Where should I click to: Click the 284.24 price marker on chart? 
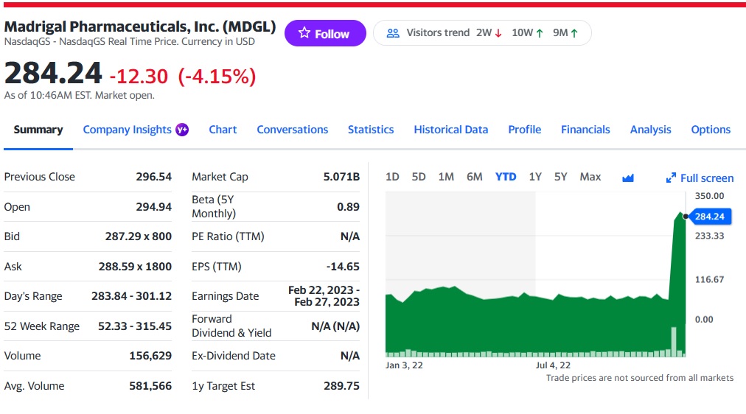709,217
